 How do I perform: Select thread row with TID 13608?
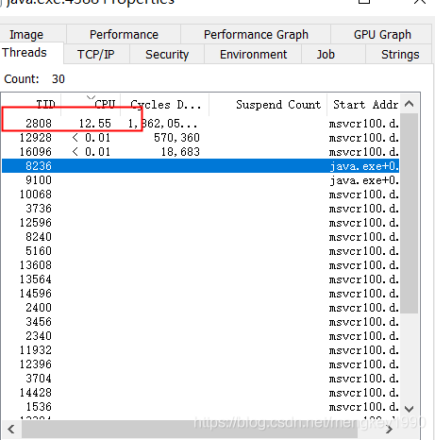(201, 265)
